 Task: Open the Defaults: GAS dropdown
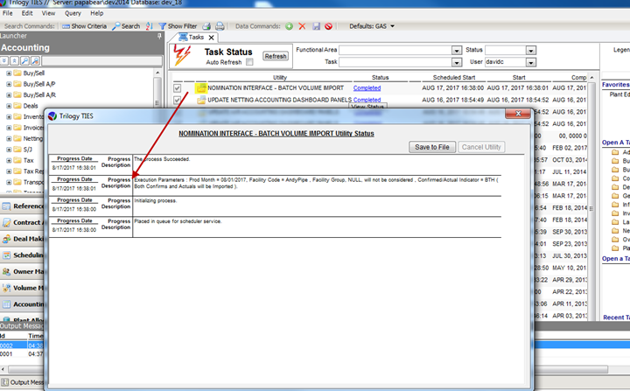(371, 26)
